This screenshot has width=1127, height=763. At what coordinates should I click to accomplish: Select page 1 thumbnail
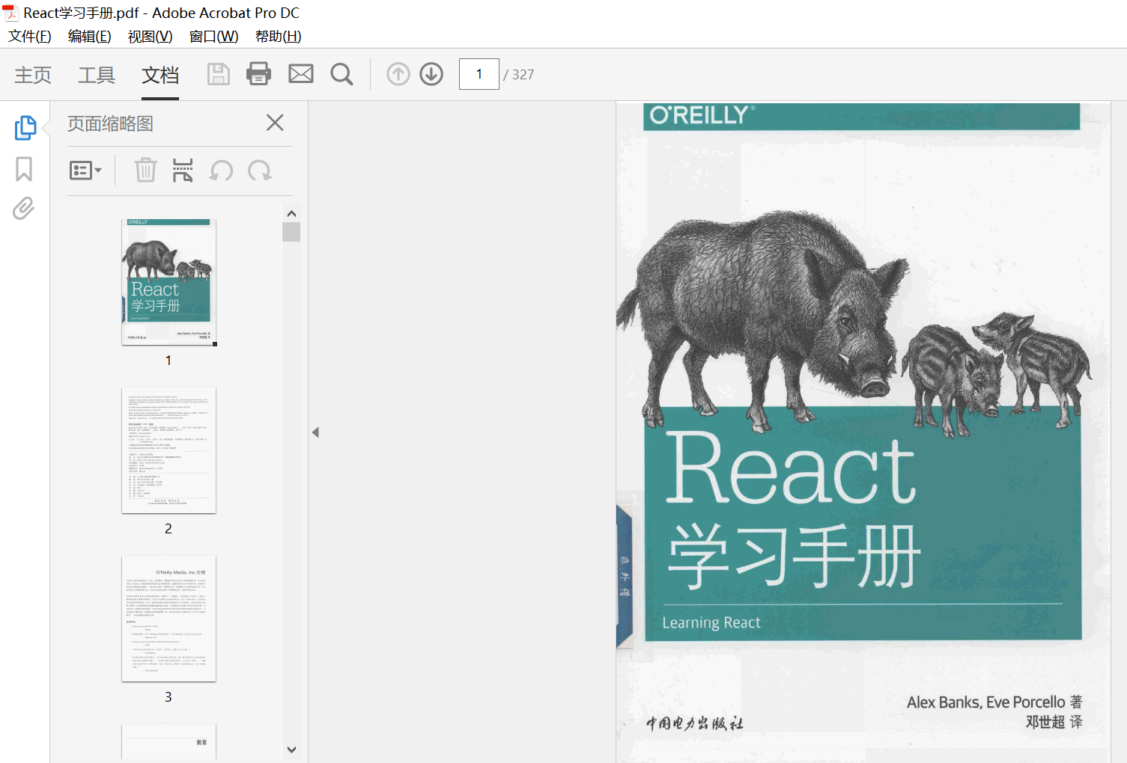pos(169,282)
